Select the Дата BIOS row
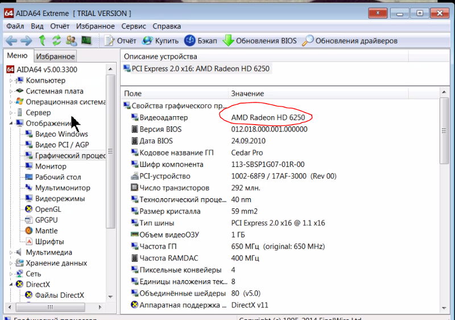 (280, 141)
